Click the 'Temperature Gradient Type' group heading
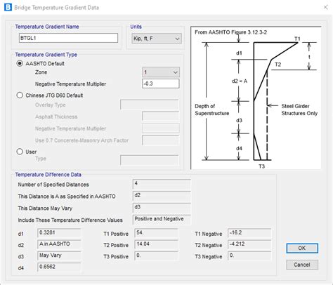The width and height of the screenshot is (333, 285). coord(46,55)
